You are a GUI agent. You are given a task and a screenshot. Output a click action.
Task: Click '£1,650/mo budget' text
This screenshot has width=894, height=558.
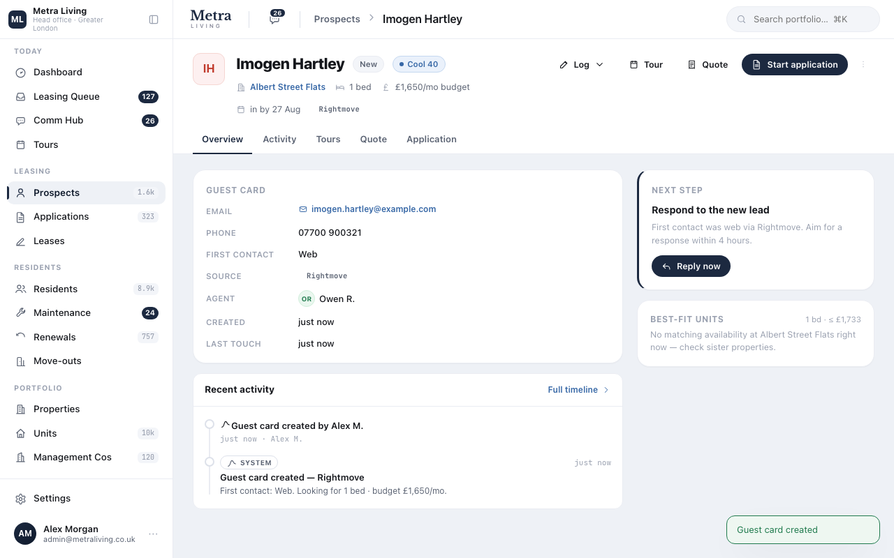pos(432,87)
